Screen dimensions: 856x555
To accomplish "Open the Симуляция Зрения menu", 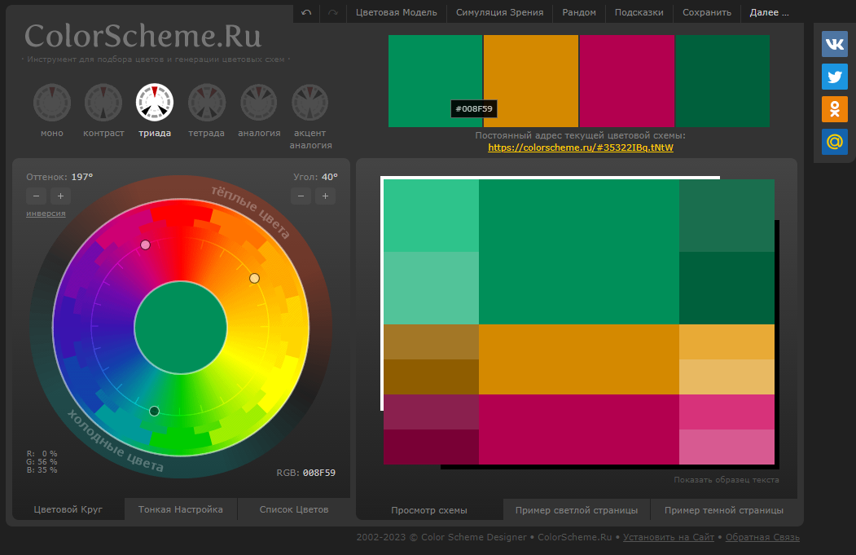I will tap(500, 12).
